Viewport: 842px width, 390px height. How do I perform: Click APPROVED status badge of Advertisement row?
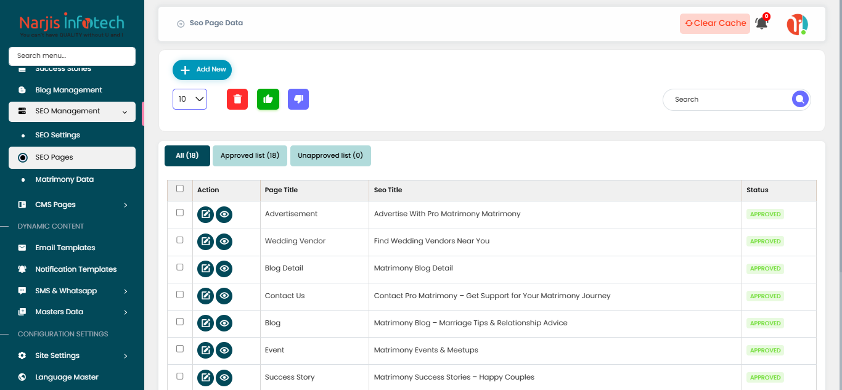(x=766, y=214)
